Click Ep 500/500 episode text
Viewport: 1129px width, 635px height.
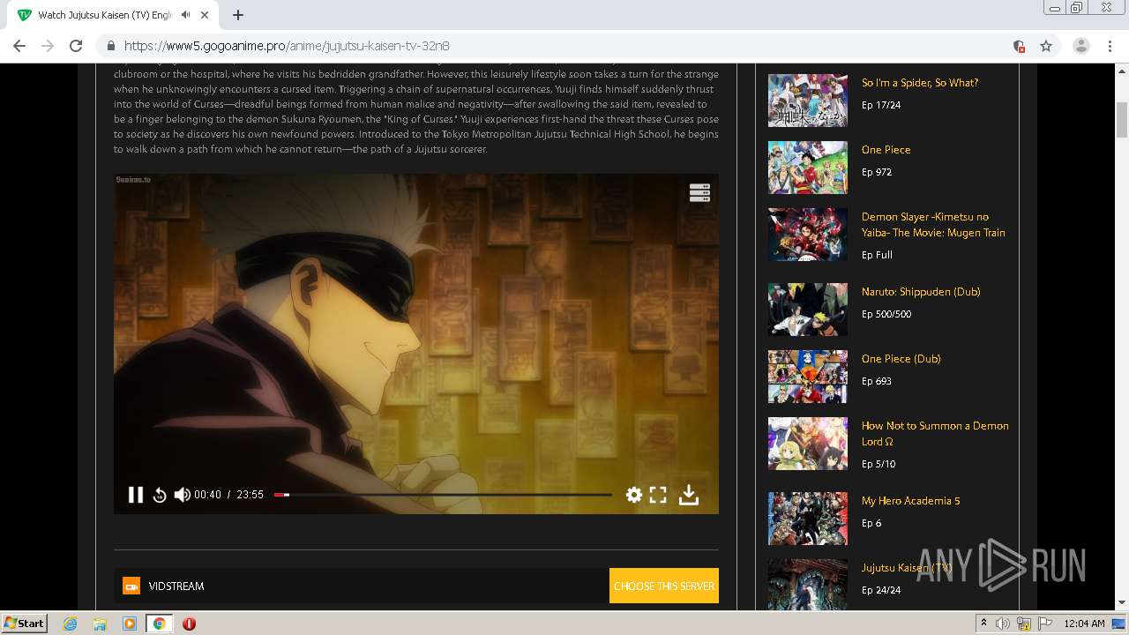pyautogui.click(x=886, y=314)
